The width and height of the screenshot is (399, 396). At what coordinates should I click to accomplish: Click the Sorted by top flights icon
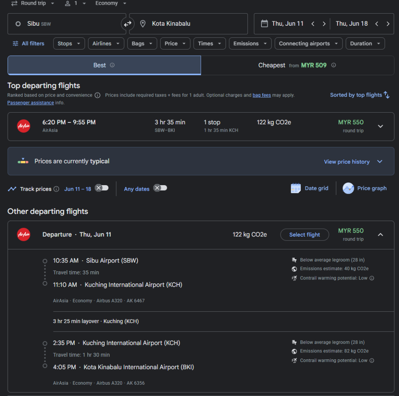click(x=387, y=95)
